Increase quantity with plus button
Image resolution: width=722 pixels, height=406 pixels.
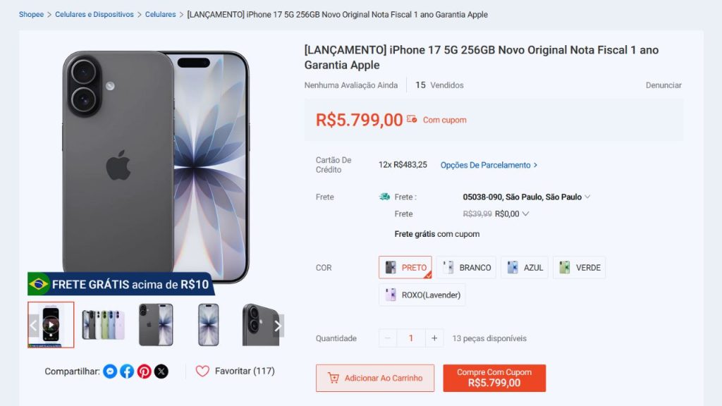click(x=434, y=338)
